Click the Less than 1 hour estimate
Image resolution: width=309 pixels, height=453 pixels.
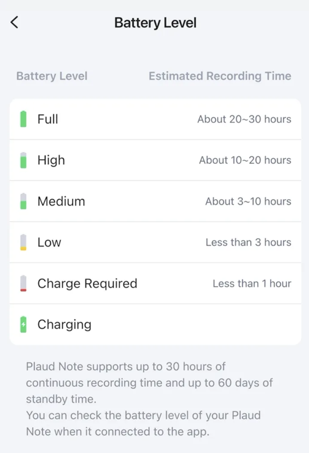[252, 283]
